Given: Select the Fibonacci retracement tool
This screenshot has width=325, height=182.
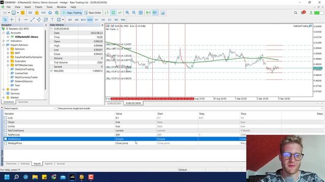Looking at the screenshot, I should click(46, 20).
